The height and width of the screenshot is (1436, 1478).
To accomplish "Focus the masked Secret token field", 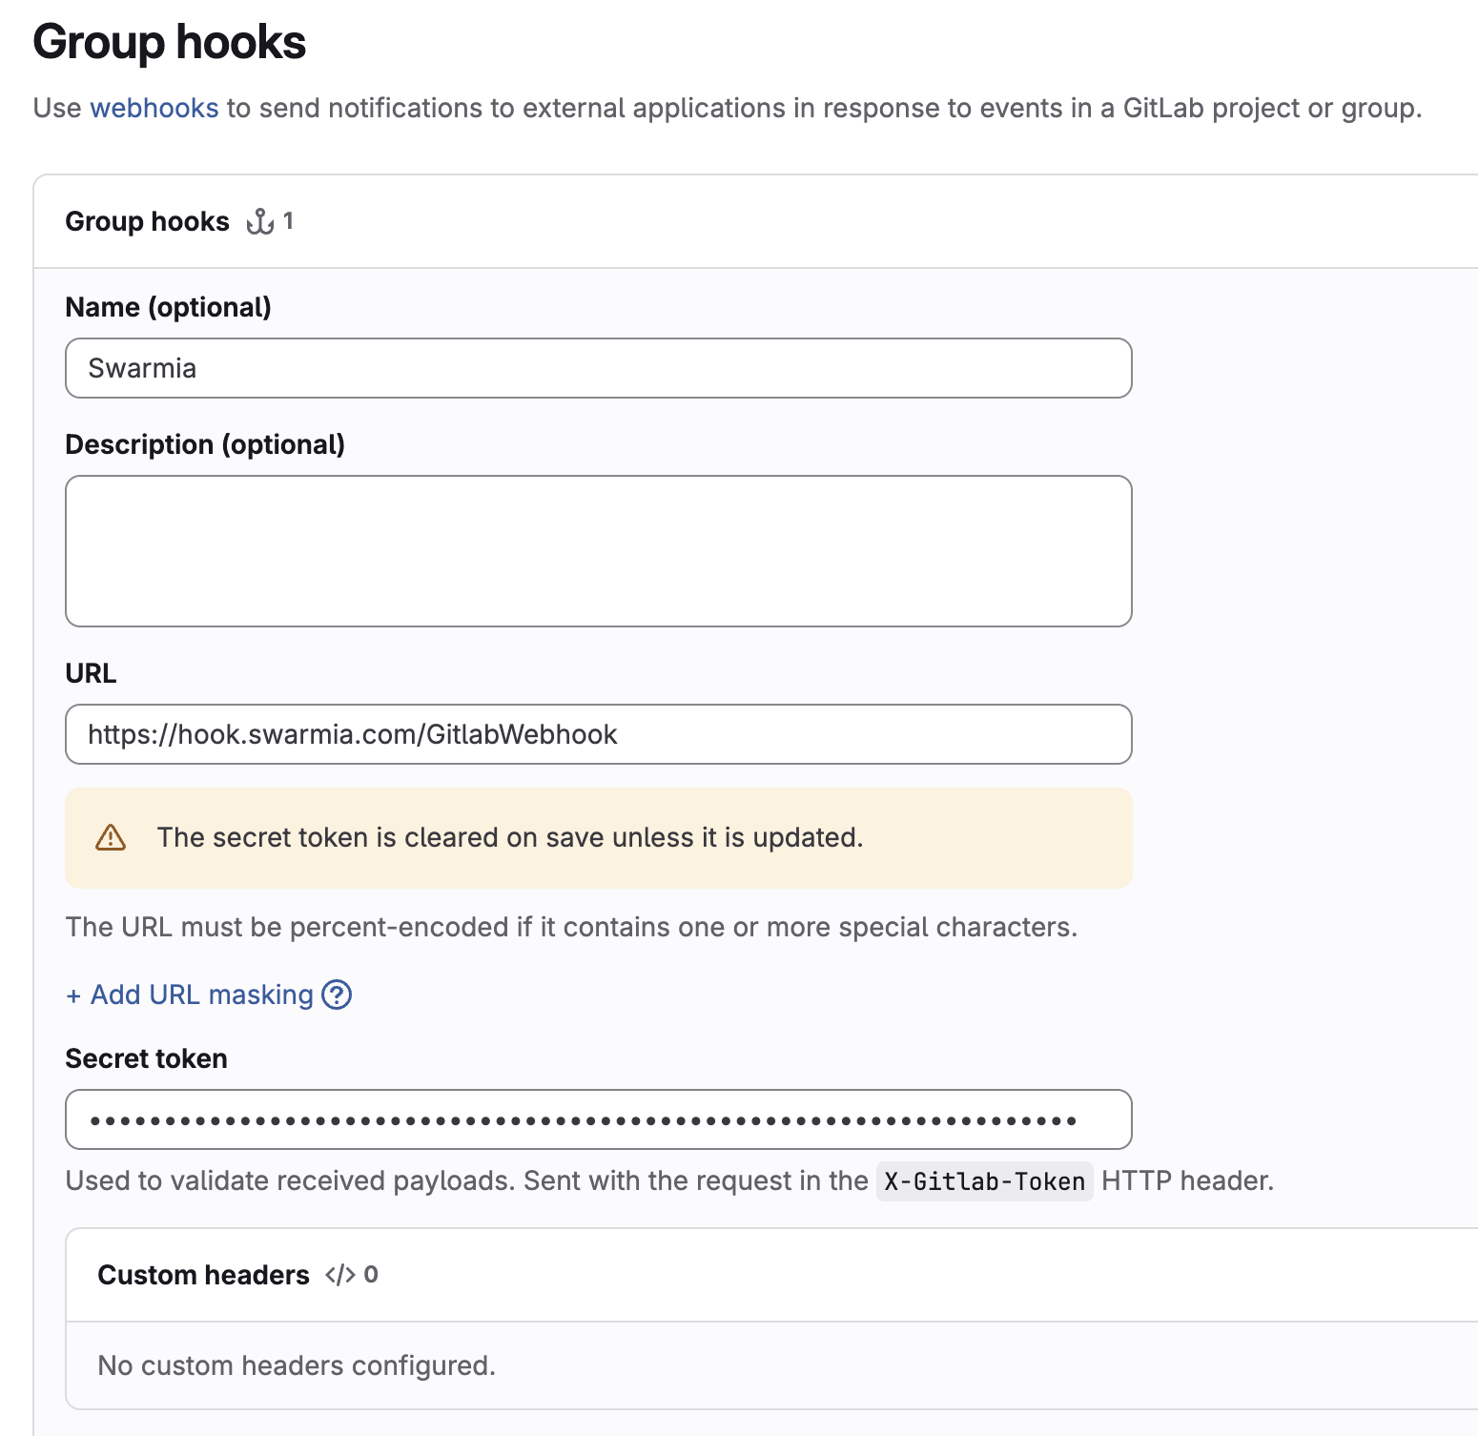I will pos(598,1119).
